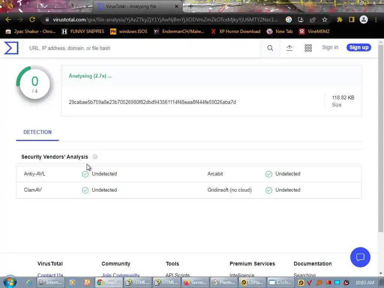Viewport: 384px width, 288px height.
Task: Click the install/download page icon in address bar
Action: [300, 19]
